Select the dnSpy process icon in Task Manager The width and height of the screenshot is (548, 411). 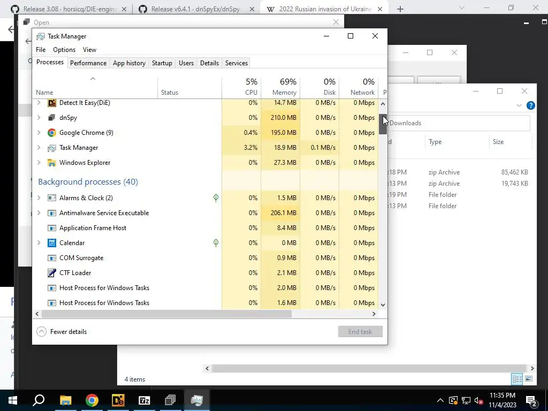[x=52, y=118]
